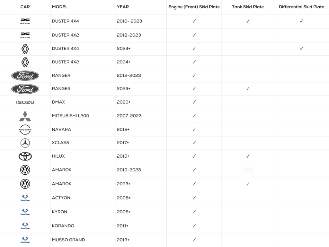Select the Volkswagen logo for Amarok 2023+
329x247 pixels.
(25, 184)
